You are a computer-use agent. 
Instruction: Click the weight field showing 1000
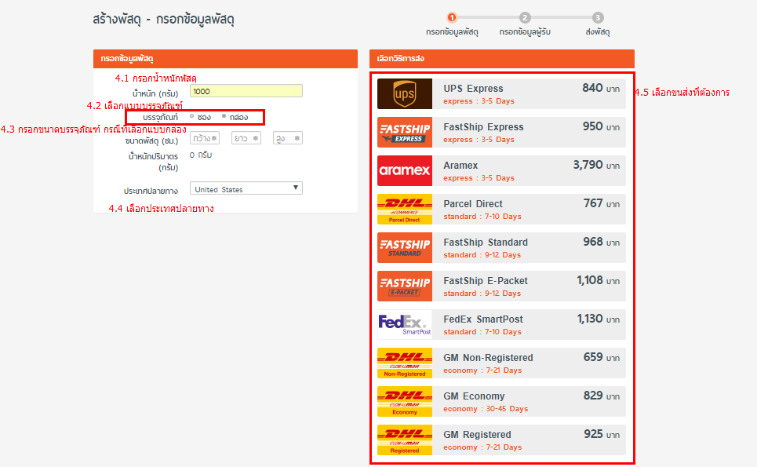point(246,91)
